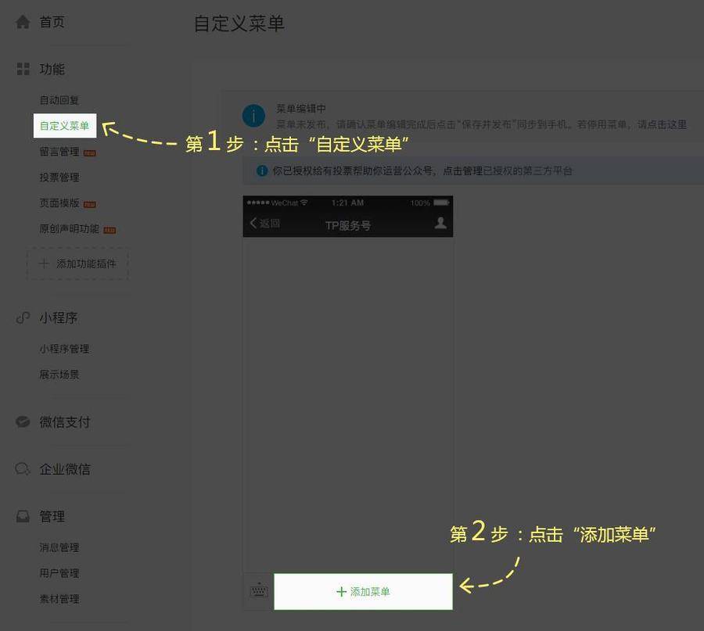Click 管理已授权的第三方平台 link

click(517, 170)
